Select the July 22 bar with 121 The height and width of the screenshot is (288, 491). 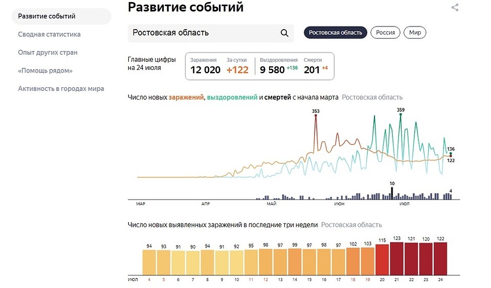coord(411,259)
